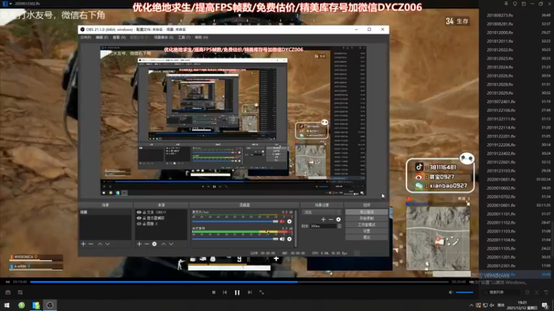Toggle the playlist panel icon at bottom left

click(20, 292)
